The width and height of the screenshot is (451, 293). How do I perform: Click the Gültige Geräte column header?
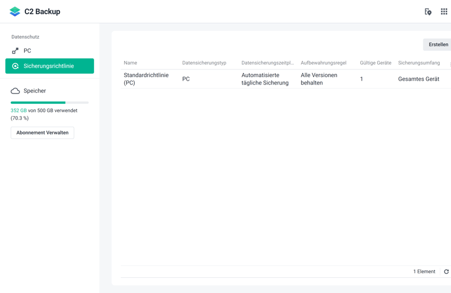coord(375,63)
